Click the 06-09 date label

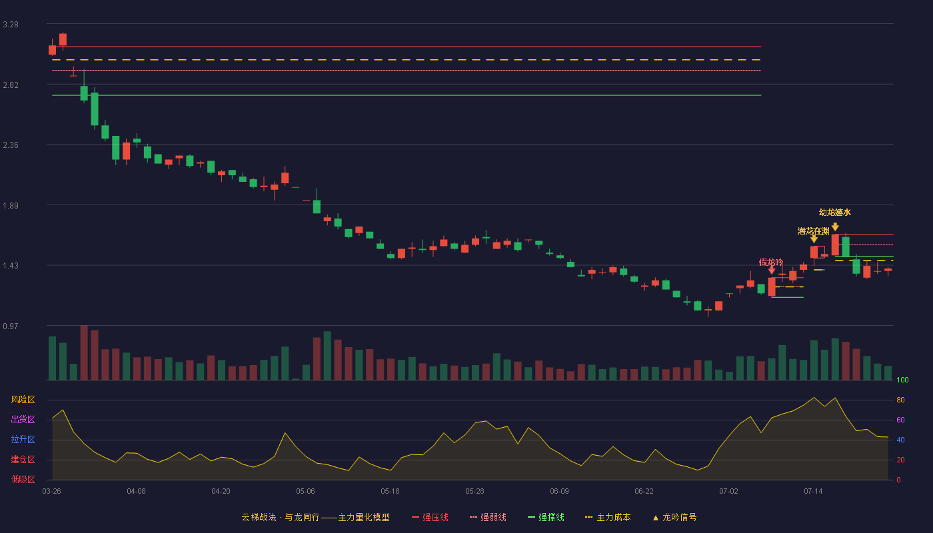click(560, 491)
